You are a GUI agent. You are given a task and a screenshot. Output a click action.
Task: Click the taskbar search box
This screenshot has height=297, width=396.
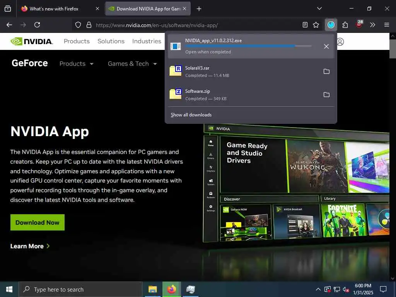(x=80, y=289)
